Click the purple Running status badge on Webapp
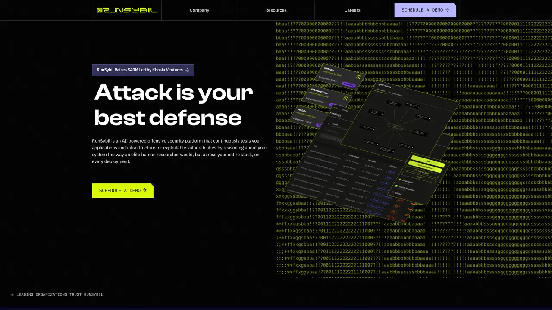Viewport: 552px width, 310px height. (x=348, y=84)
